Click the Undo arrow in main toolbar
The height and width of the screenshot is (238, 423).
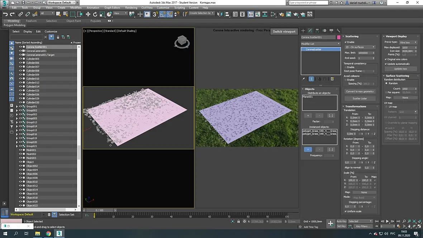tap(5, 14)
